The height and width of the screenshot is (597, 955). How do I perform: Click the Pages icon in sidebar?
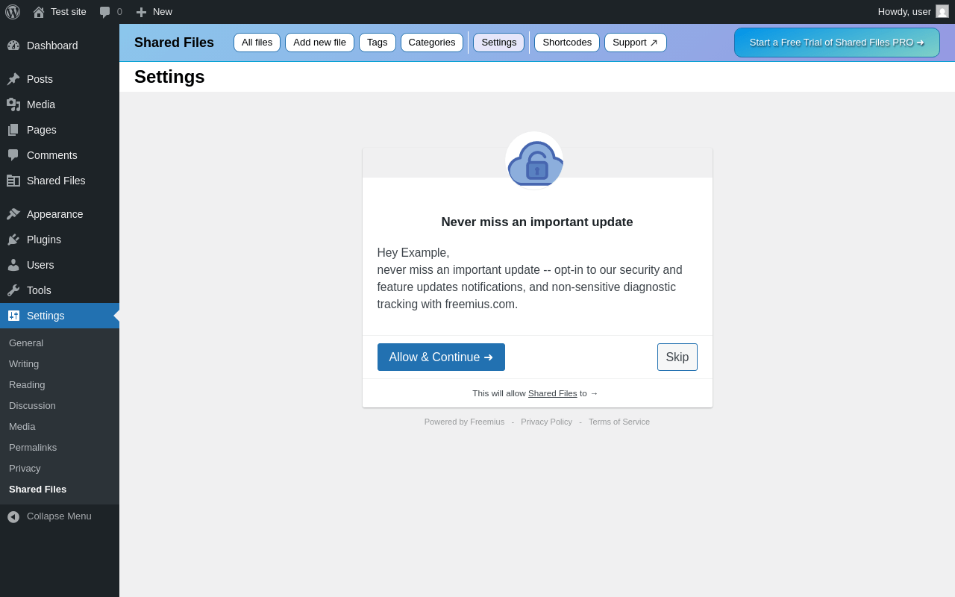click(x=13, y=130)
